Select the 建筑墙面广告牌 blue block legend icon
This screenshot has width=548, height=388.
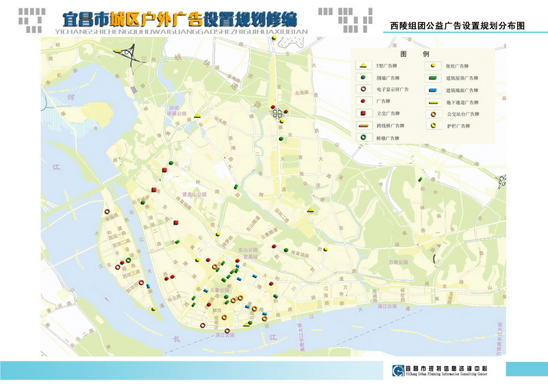point(433,90)
